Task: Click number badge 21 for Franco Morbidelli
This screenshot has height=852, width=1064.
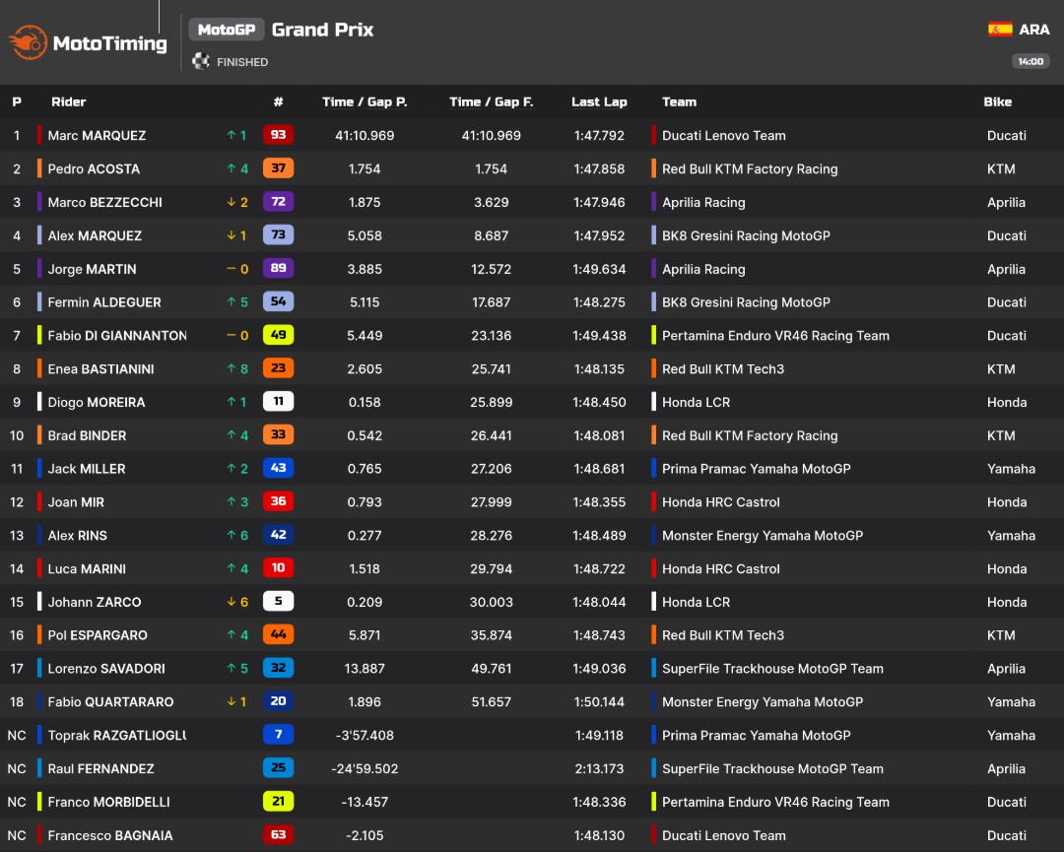Action: [278, 801]
